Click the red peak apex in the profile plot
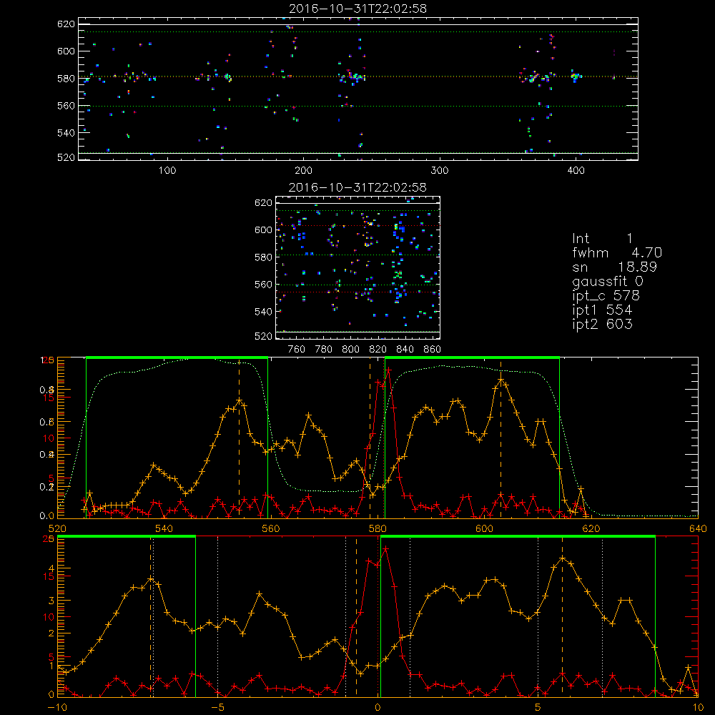The width and height of the screenshot is (715, 715). tap(388, 370)
